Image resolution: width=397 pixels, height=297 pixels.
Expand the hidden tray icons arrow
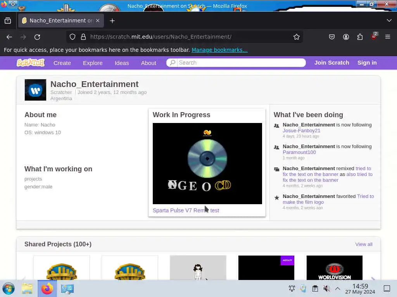click(338, 288)
